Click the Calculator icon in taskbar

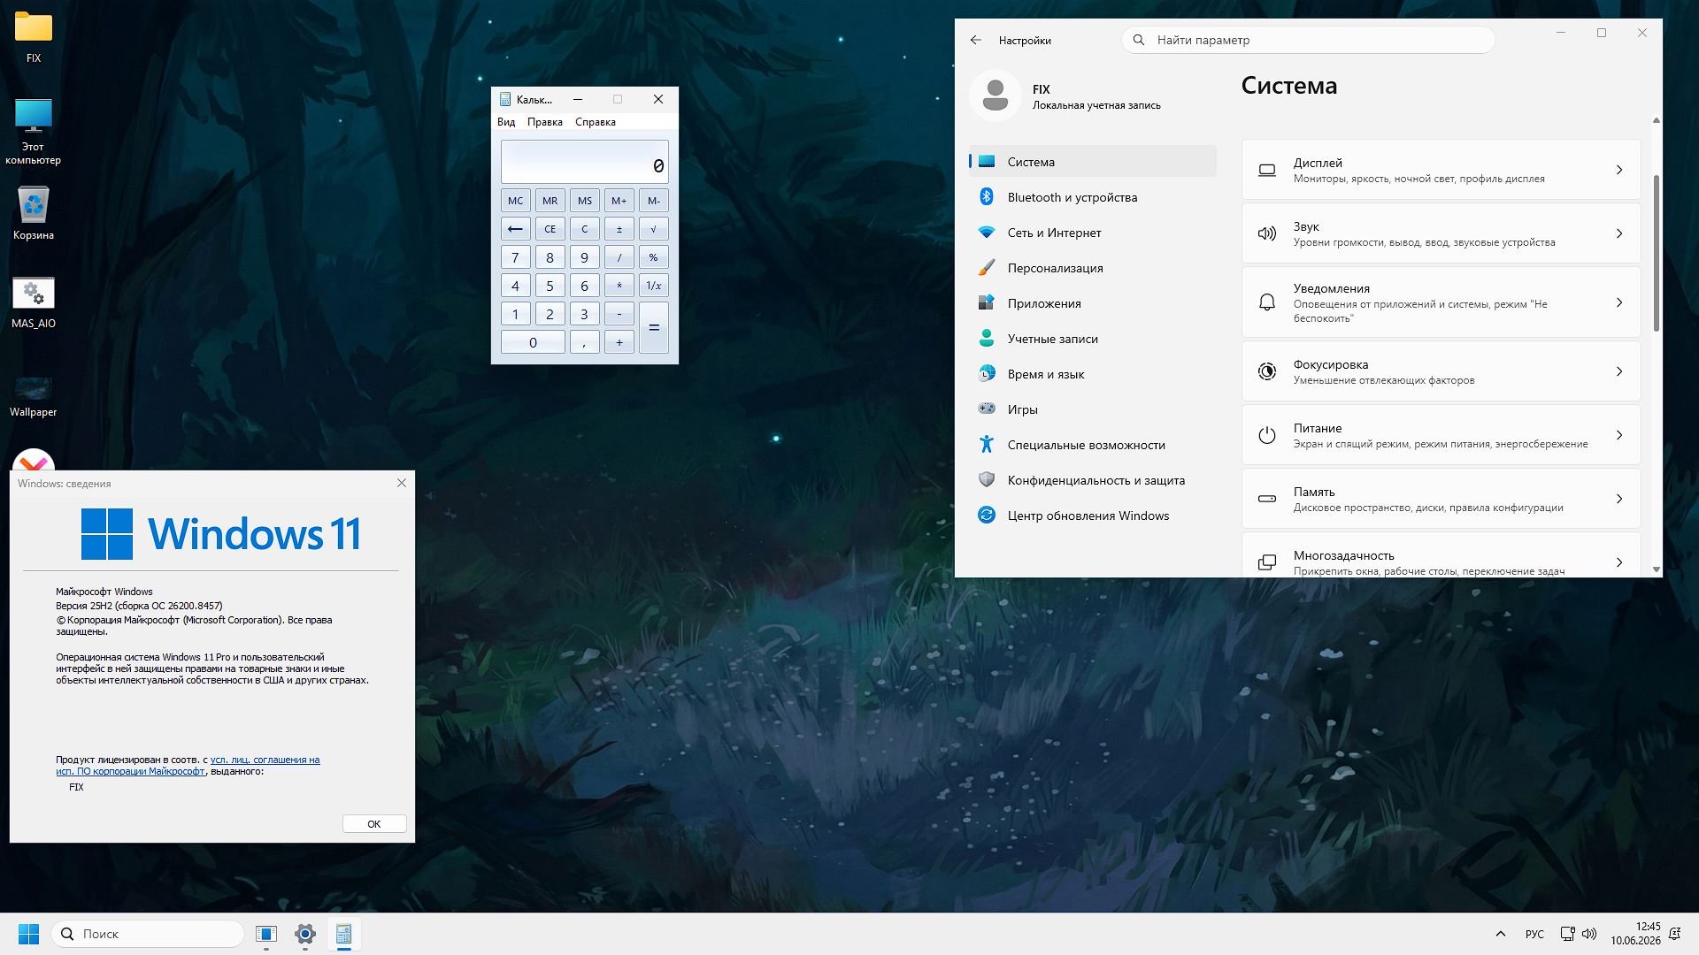point(344,934)
